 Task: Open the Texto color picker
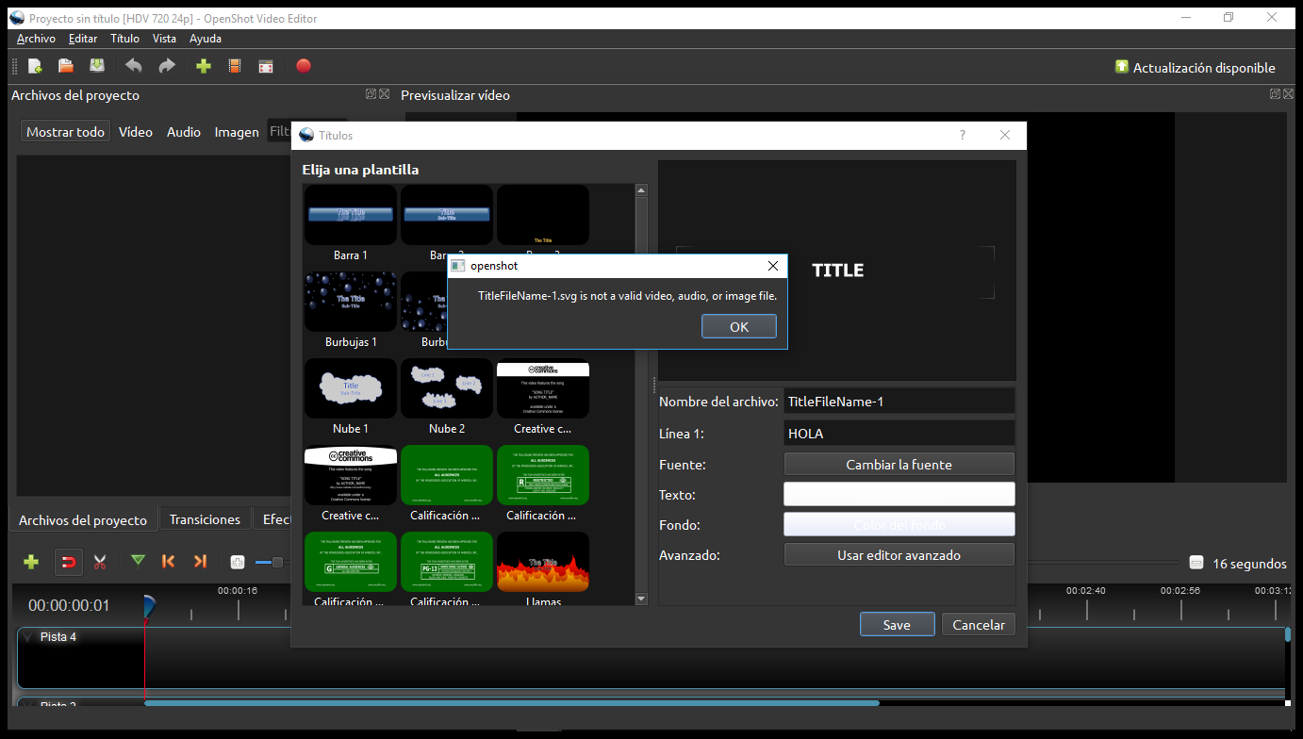[x=899, y=494]
